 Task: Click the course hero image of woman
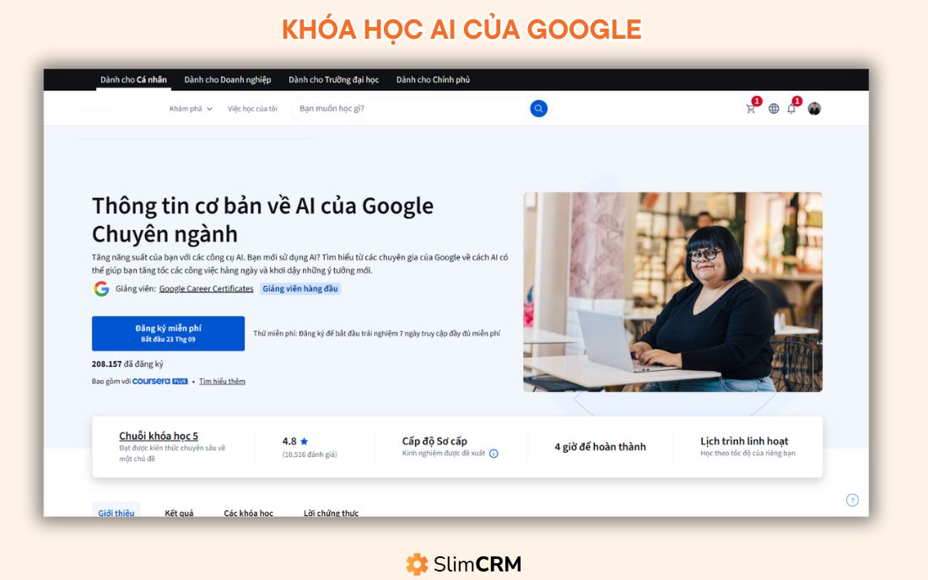[x=673, y=292]
